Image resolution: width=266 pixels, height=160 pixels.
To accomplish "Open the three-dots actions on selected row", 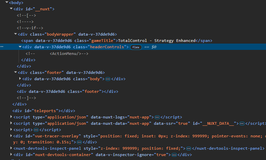I will click(2, 47).
